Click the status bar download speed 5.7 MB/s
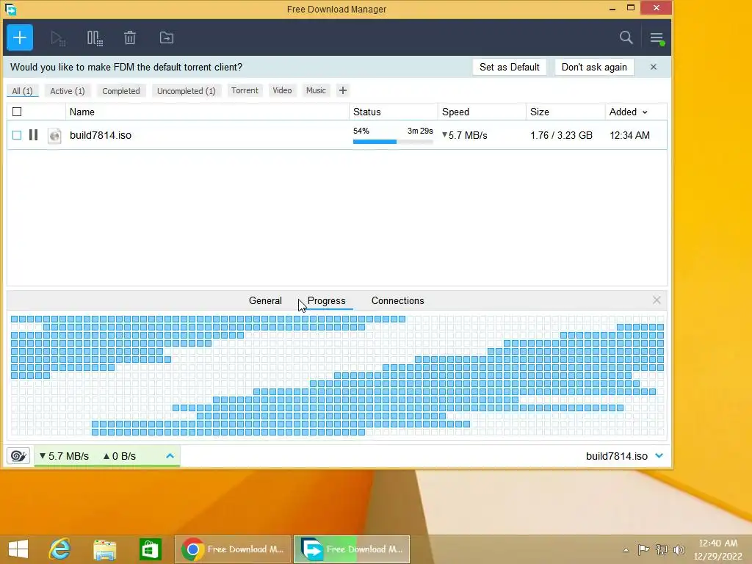The width and height of the screenshot is (752, 564). [x=64, y=456]
